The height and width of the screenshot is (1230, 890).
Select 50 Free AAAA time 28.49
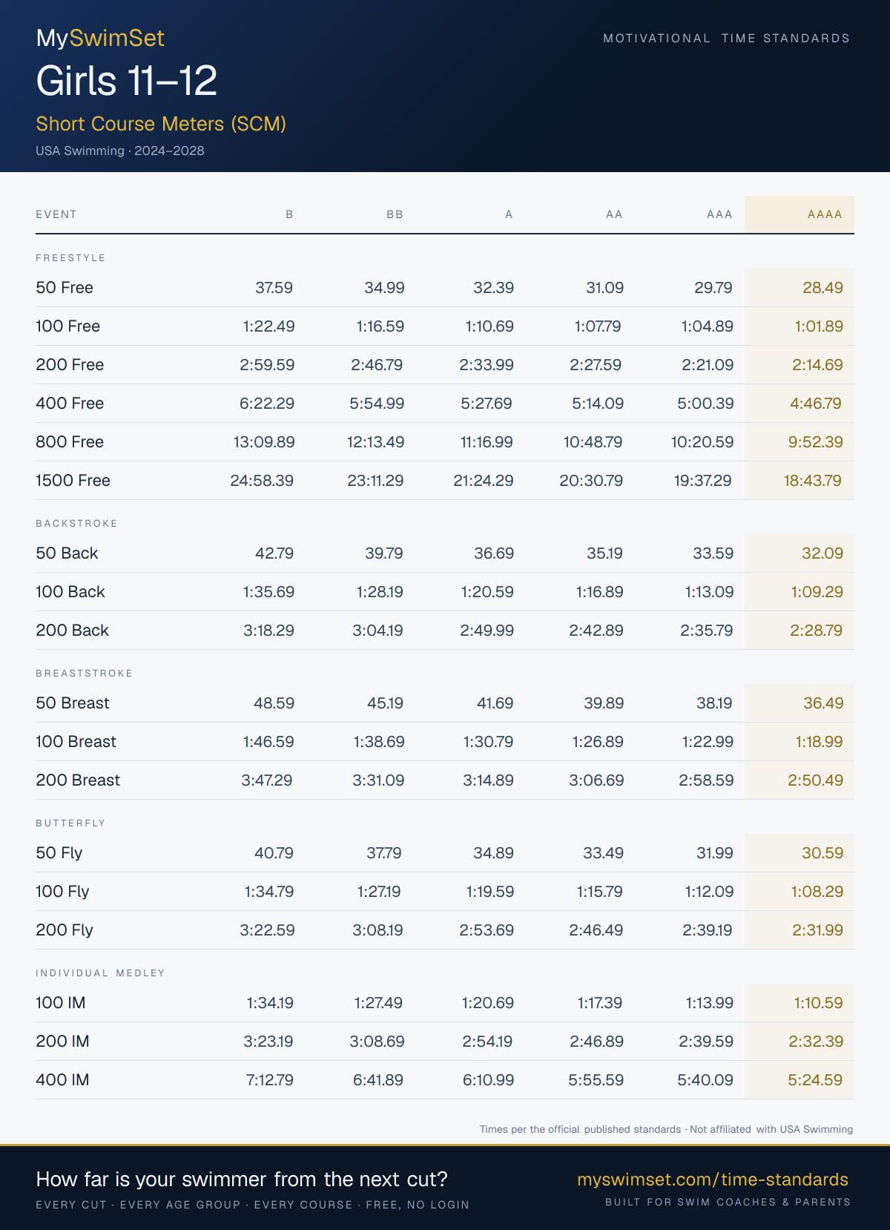pyautogui.click(x=823, y=288)
